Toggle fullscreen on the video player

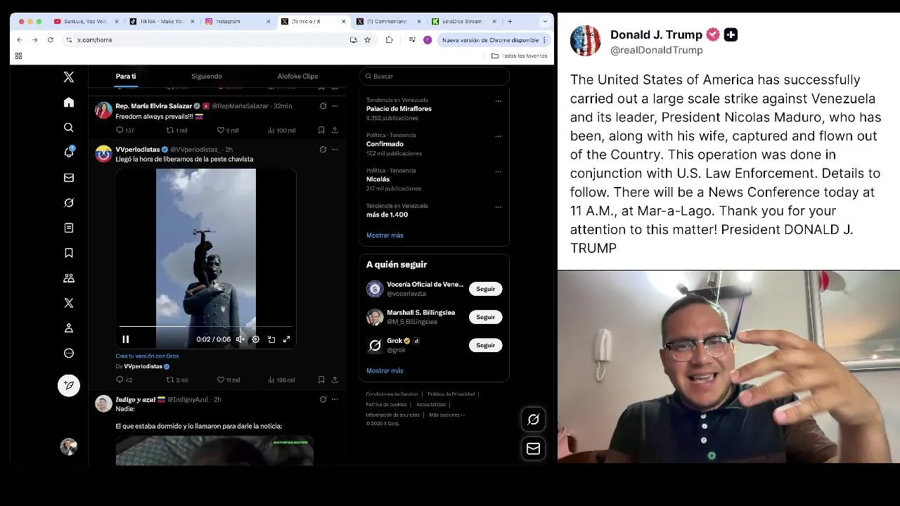click(x=287, y=339)
